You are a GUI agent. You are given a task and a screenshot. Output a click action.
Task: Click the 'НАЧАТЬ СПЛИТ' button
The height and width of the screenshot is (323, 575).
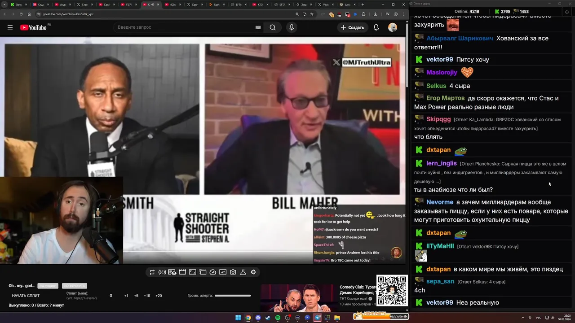pos(26,296)
